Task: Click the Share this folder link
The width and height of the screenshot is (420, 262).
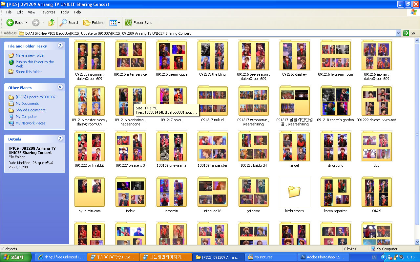Action: pos(29,72)
